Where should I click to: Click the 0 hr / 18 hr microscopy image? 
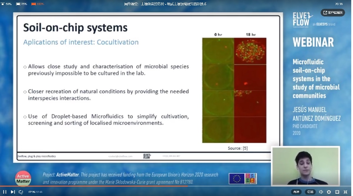(234, 90)
